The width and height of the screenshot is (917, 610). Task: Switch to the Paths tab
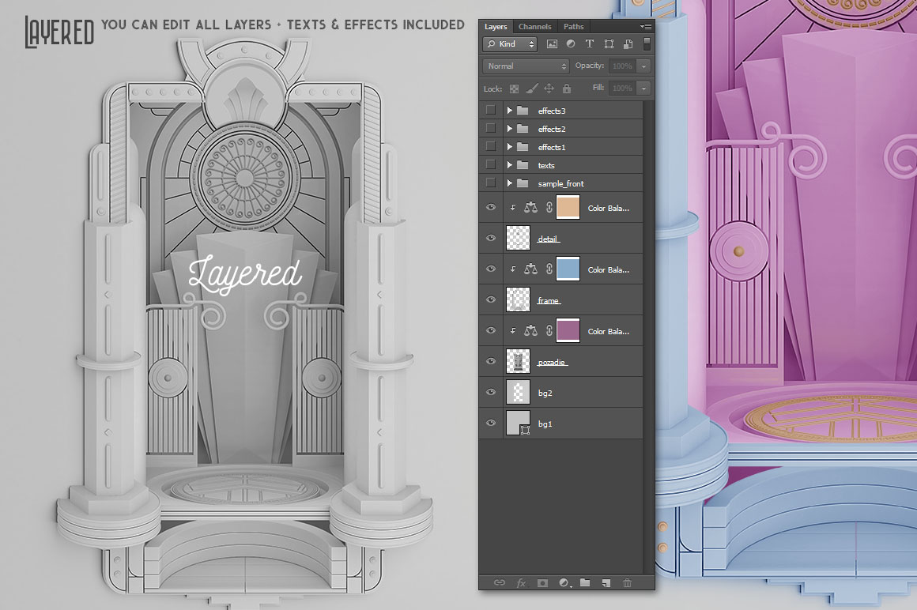tap(574, 27)
